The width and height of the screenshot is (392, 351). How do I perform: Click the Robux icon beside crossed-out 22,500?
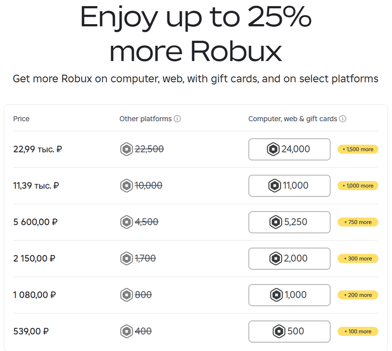pyautogui.click(x=127, y=149)
